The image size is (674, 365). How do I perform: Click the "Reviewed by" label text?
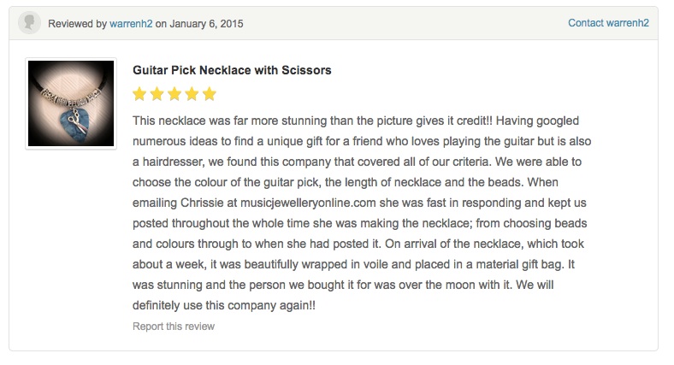(77, 24)
